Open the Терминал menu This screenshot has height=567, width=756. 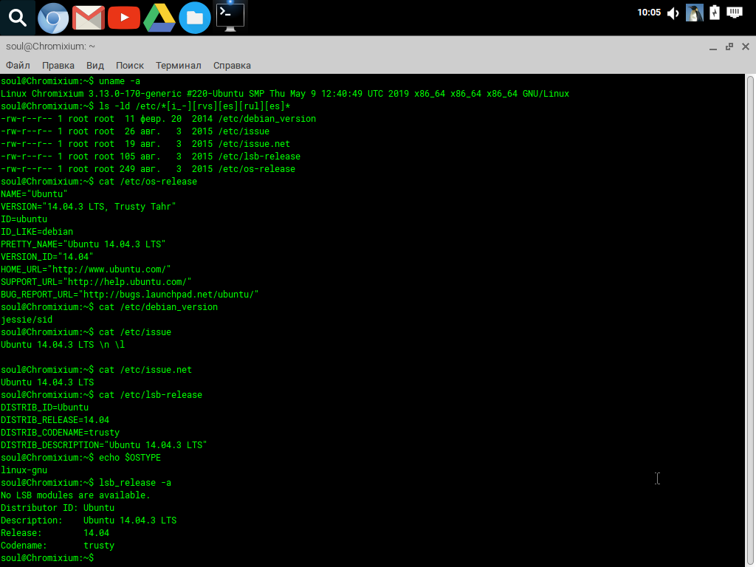tap(179, 66)
